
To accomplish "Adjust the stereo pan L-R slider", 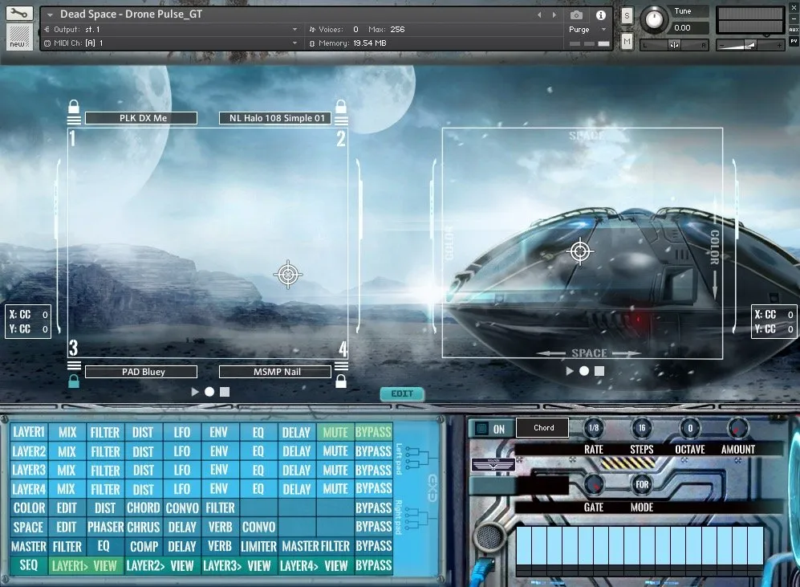I will coord(674,46).
